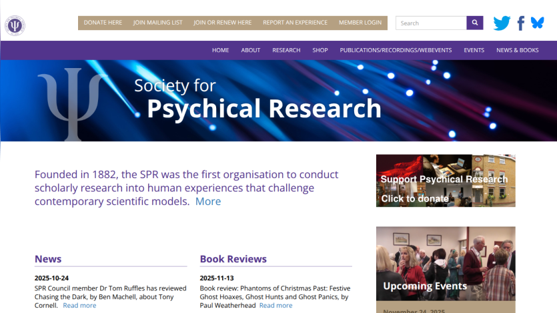Open the Upcoming Events image card

tap(446, 264)
